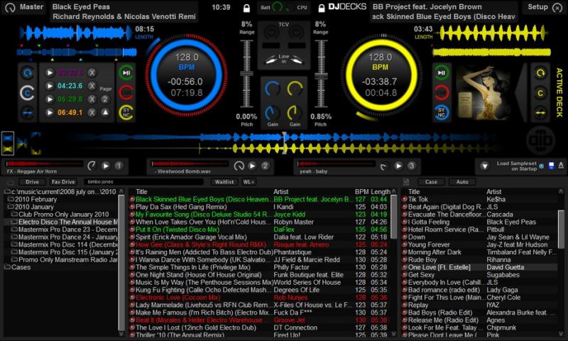The width and height of the screenshot is (568, 341).
Task: Play cue point 04:23.6
Action: coord(50,86)
